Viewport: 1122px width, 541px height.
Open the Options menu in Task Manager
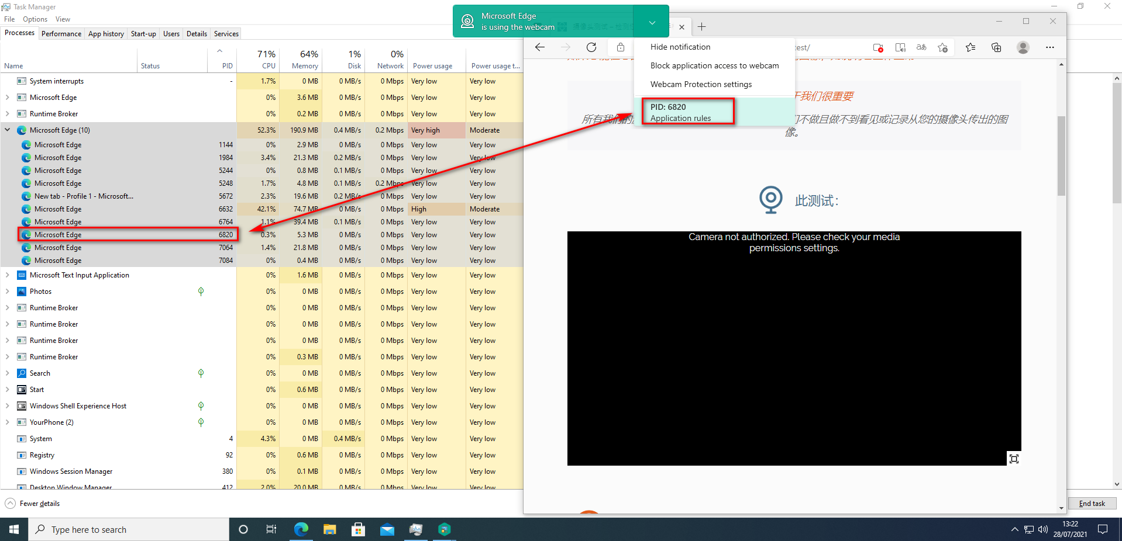(x=35, y=19)
